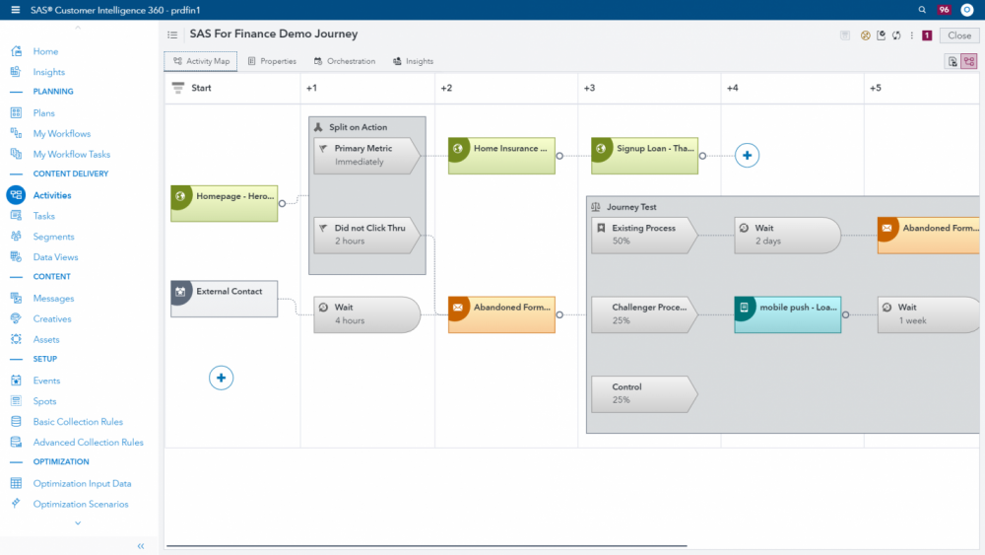The image size is (985, 555).
Task: Open Insights in the left sidebar
Action: coord(48,72)
